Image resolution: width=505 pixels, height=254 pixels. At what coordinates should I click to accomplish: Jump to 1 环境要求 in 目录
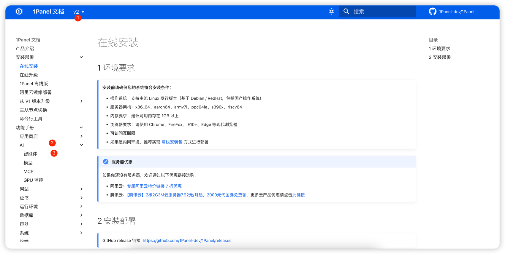(x=439, y=49)
